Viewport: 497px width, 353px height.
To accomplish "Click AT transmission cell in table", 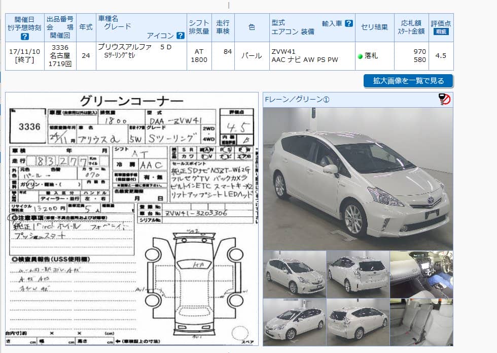I will pos(199,51).
